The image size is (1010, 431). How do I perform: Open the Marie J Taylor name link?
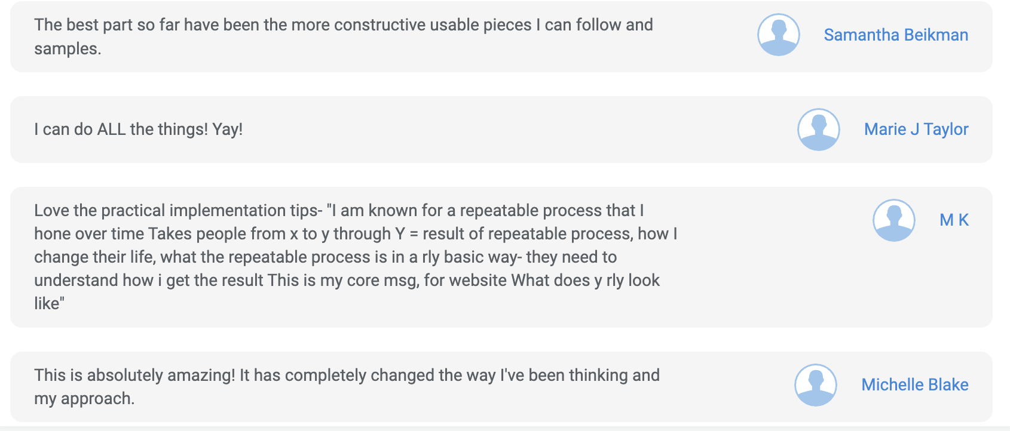[916, 130]
